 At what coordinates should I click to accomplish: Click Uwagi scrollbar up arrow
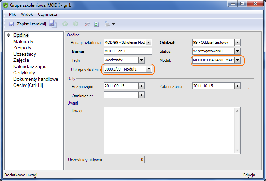tap(237, 111)
